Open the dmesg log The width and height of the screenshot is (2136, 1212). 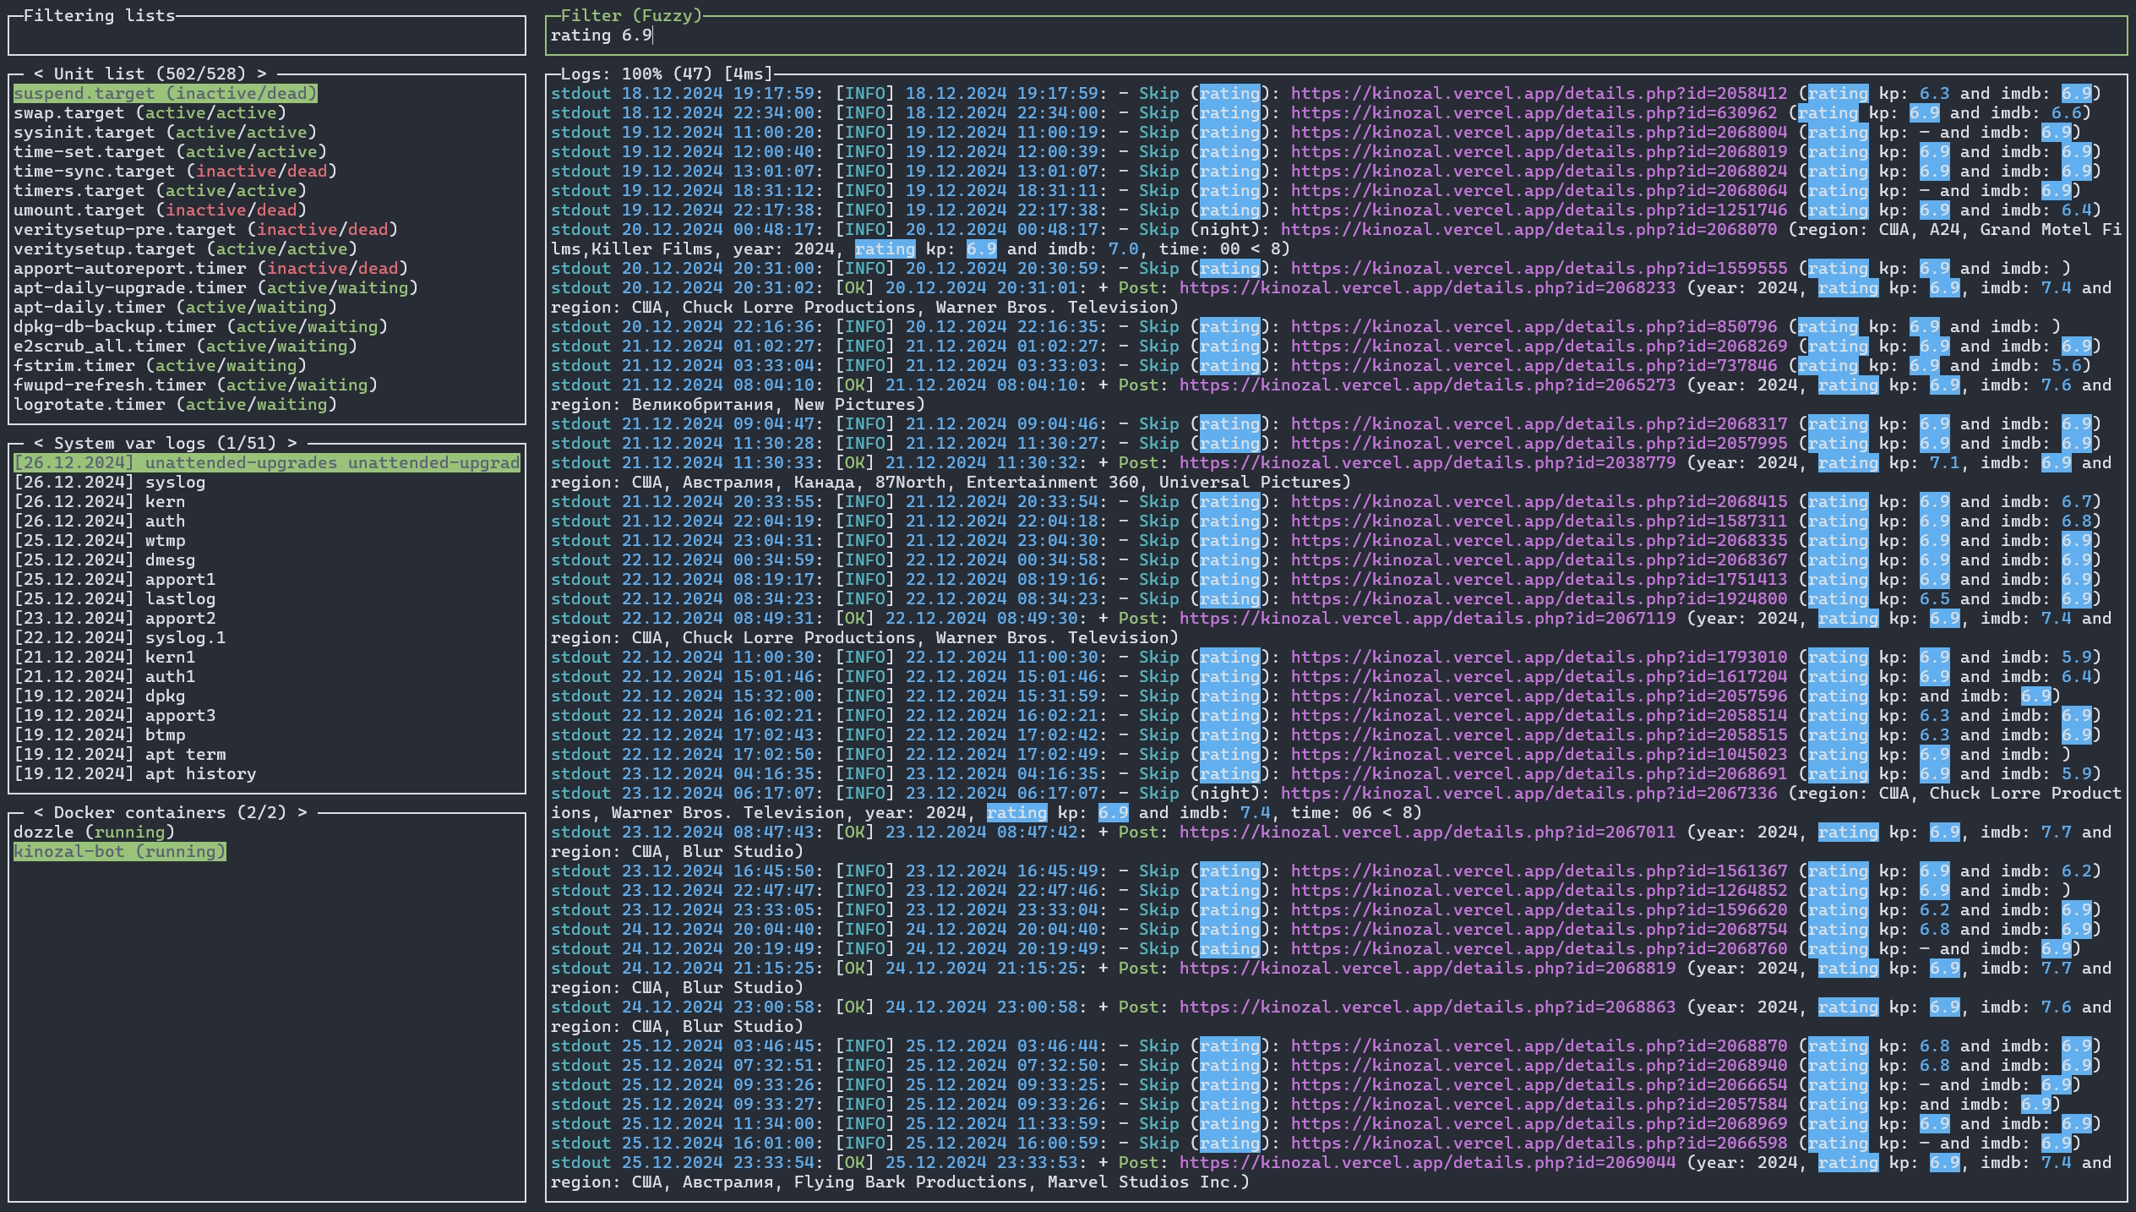(x=105, y=560)
